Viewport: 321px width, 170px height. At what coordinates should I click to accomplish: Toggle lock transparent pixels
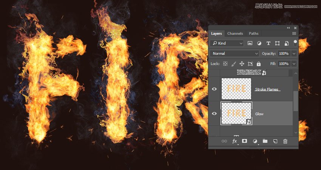coord(225,64)
